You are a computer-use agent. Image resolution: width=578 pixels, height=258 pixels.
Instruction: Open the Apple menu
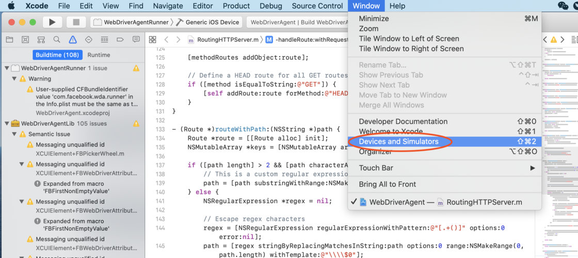[11, 6]
